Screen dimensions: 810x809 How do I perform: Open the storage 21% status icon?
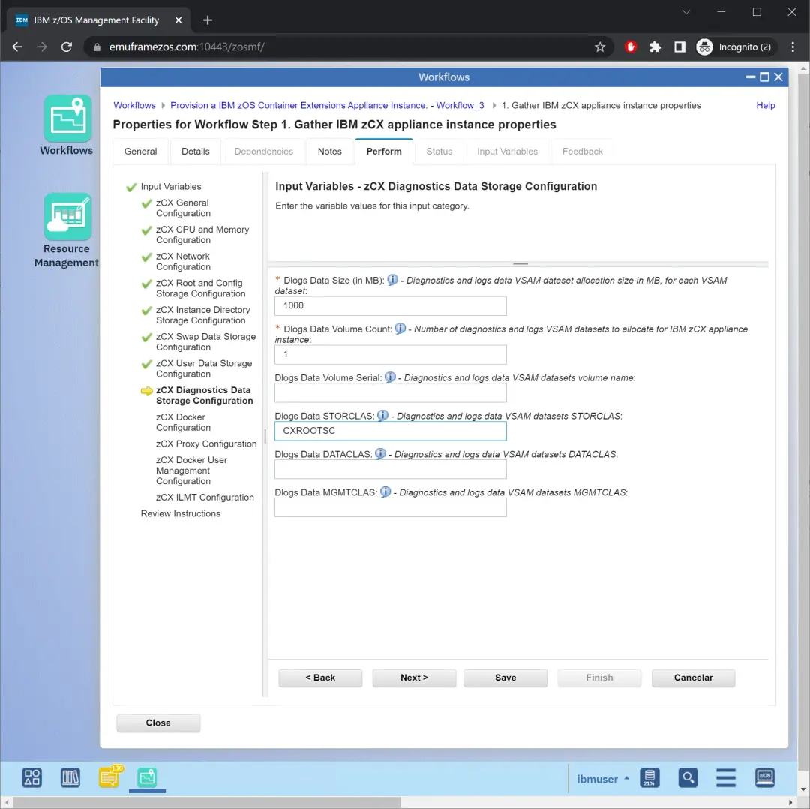click(x=649, y=777)
